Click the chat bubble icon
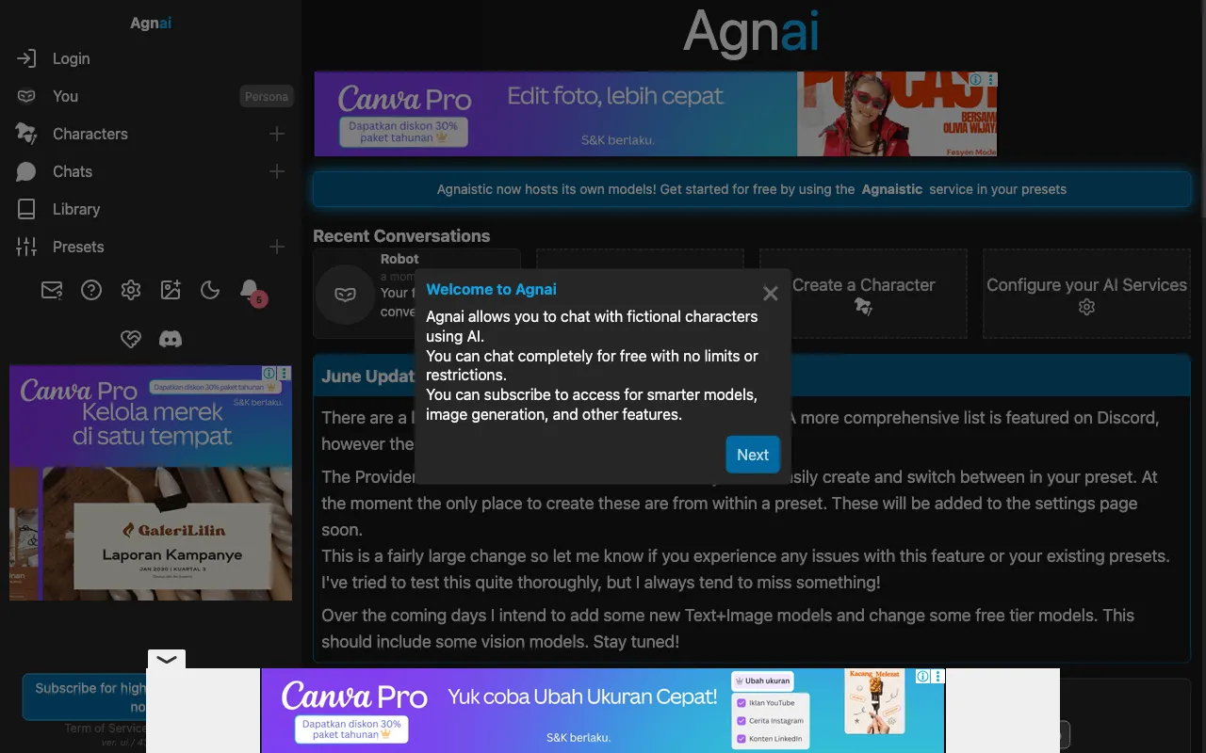This screenshot has height=753, width=1206. click(26, 171)
